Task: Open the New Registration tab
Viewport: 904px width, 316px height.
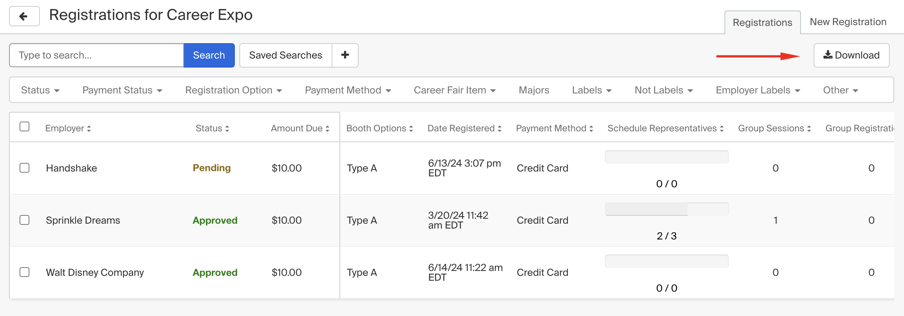Action: coord(848,22)
